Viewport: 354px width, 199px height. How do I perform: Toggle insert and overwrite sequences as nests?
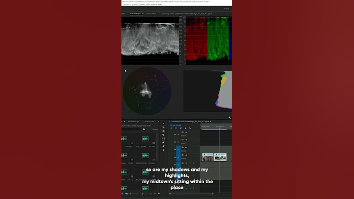172,128
